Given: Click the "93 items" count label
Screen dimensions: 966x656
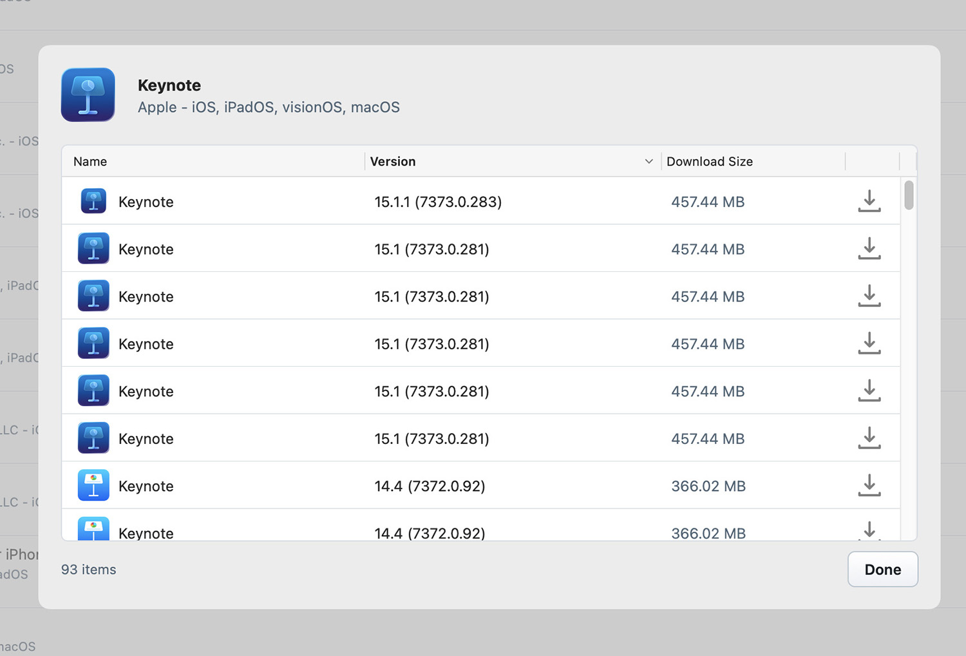Looking at the screenshot, I should [89, 570].
